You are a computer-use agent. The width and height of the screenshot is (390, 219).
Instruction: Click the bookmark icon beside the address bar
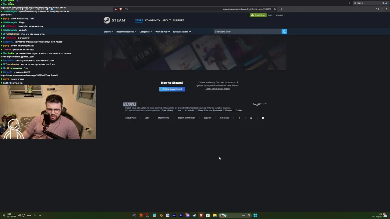pos(281,9)
